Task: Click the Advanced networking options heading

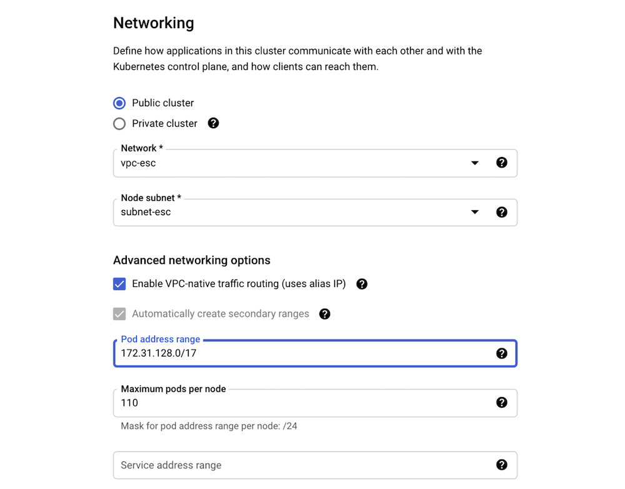Action: pos(192,260)
